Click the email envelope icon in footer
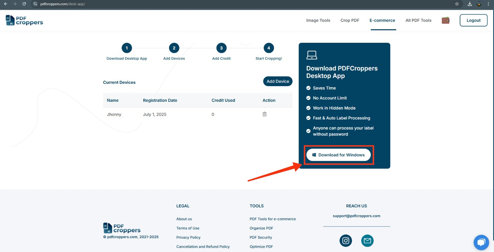 point(367,241)
